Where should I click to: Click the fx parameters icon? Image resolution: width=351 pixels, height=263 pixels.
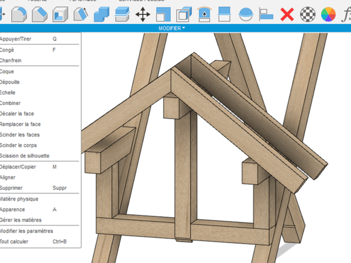point(346,14)
